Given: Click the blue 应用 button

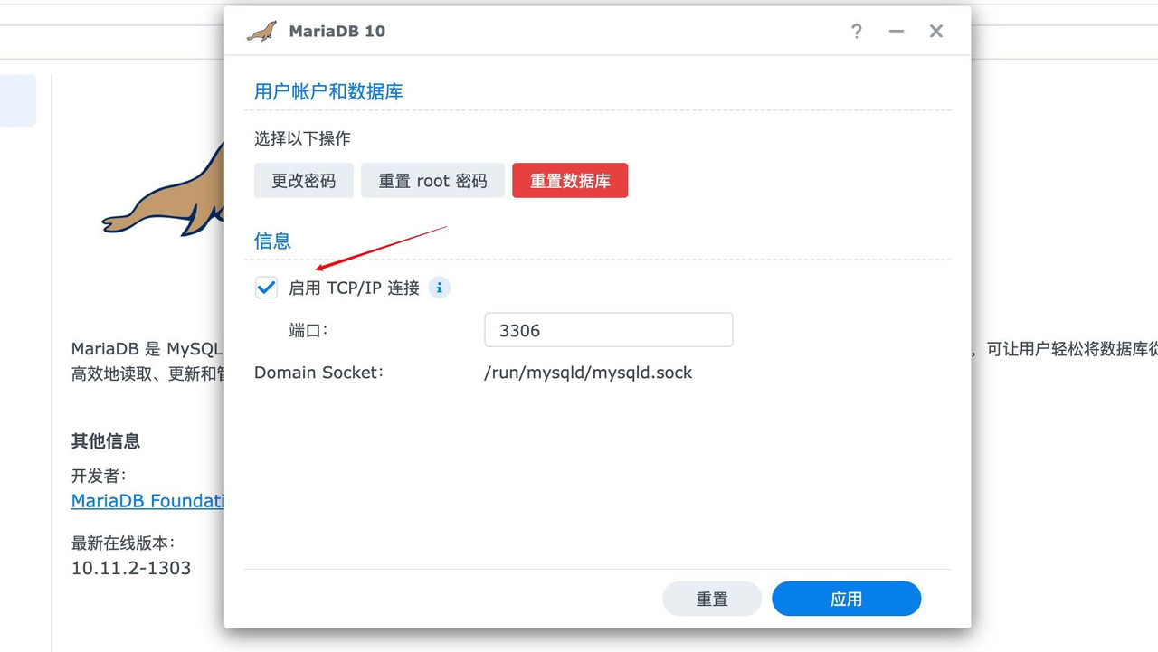Looking at the screenshot, I should 846,599.
